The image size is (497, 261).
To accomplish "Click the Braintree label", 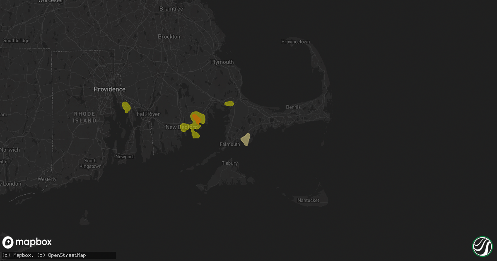I will 171,9.
